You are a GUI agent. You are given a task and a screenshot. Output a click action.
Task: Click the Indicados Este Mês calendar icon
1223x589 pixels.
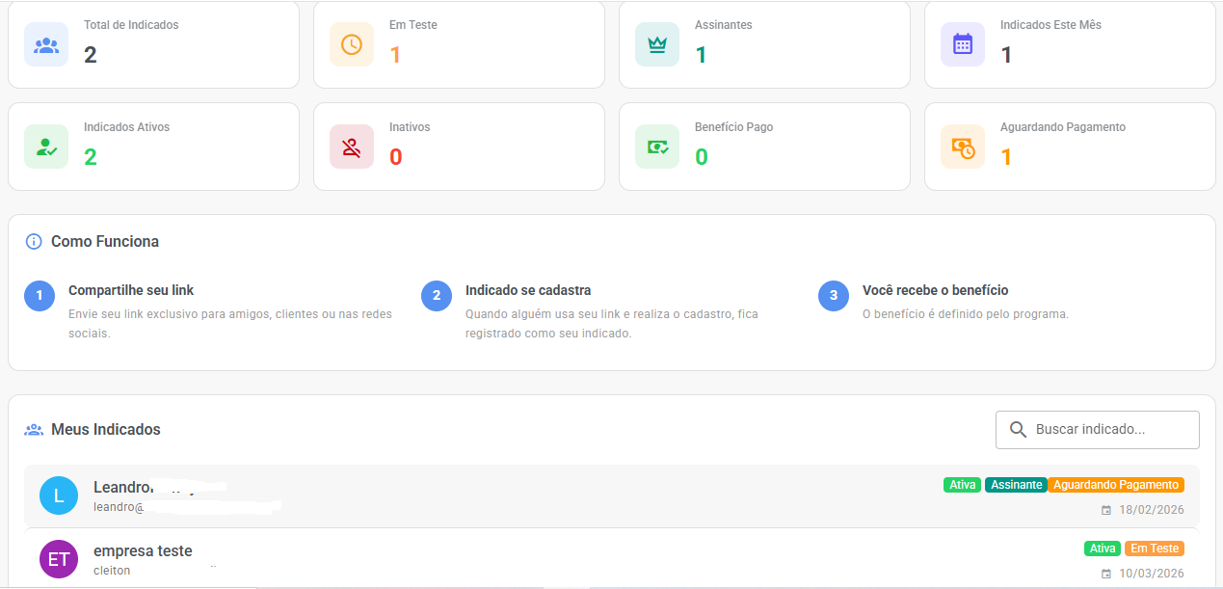[963, 44]
